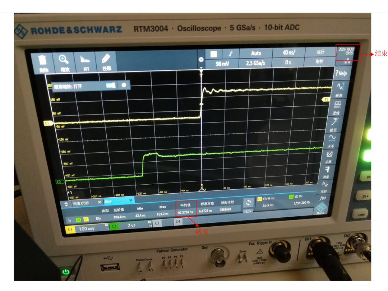This screenshot has height=291, width=388.
Task: Click the Δt: 5 ms readout
Action: click(x=268, y=205)
